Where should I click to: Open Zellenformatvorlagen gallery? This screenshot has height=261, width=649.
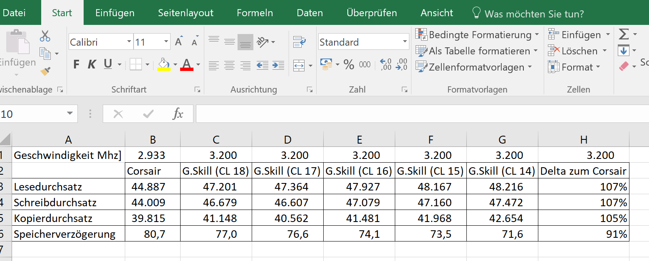pyautogui.click(x=474, y=67)
